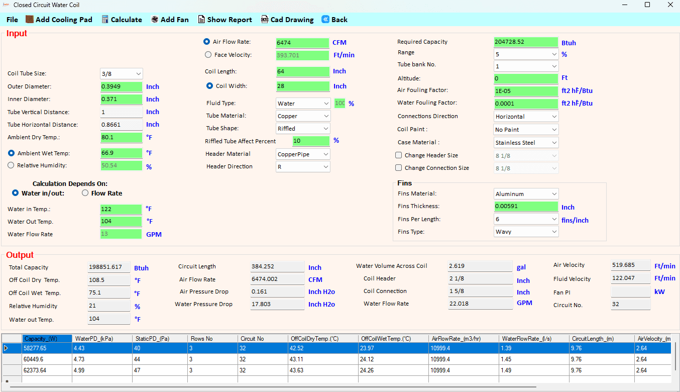Click the Back arrow icon
This screenshot has height=392, width=680.
325,20
